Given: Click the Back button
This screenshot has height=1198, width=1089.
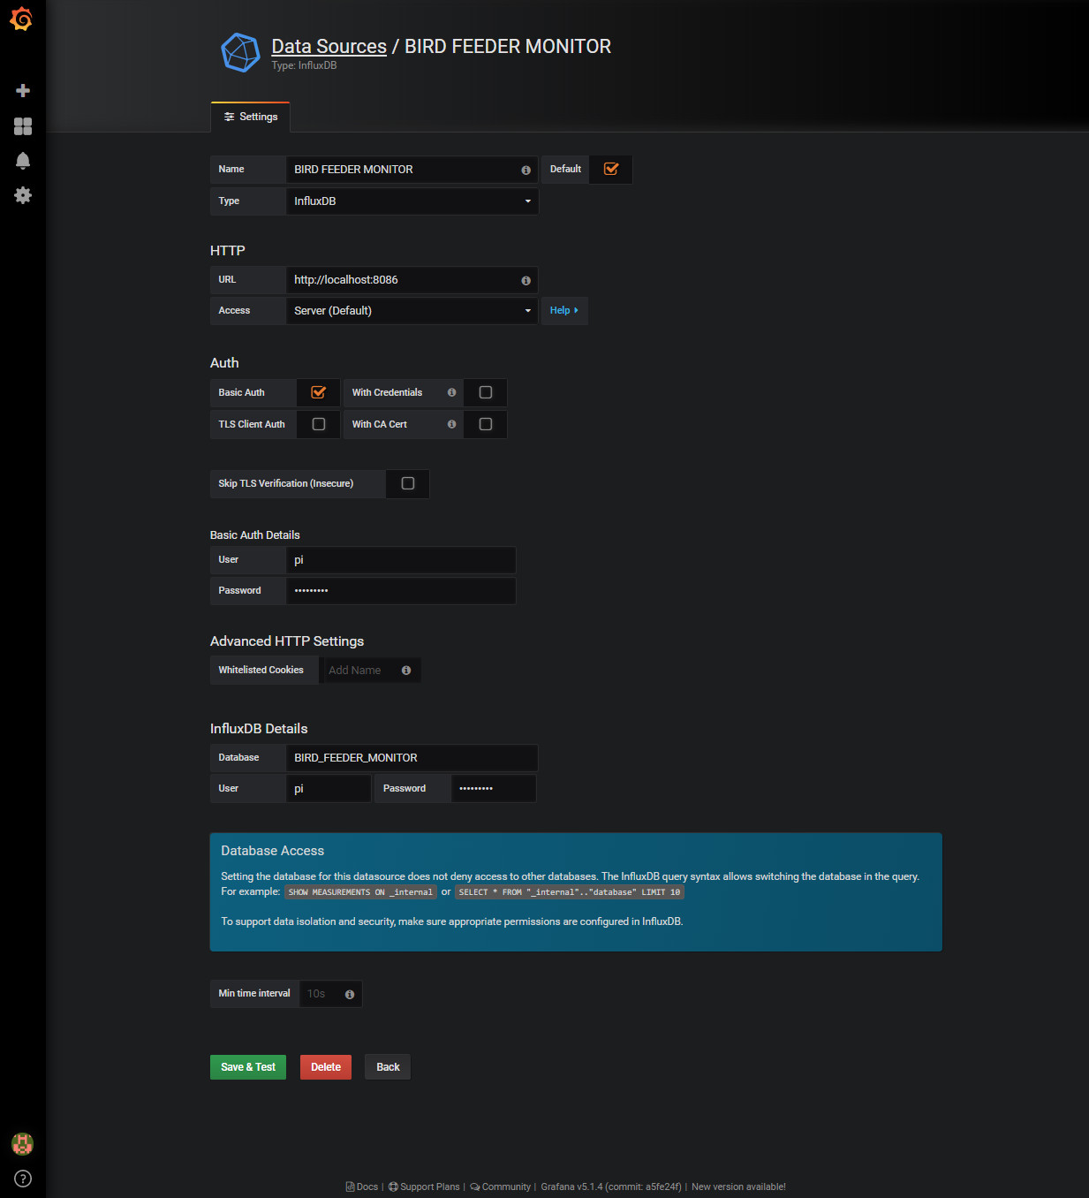Looking at the screenshot, I should [x=388, y=1067].
